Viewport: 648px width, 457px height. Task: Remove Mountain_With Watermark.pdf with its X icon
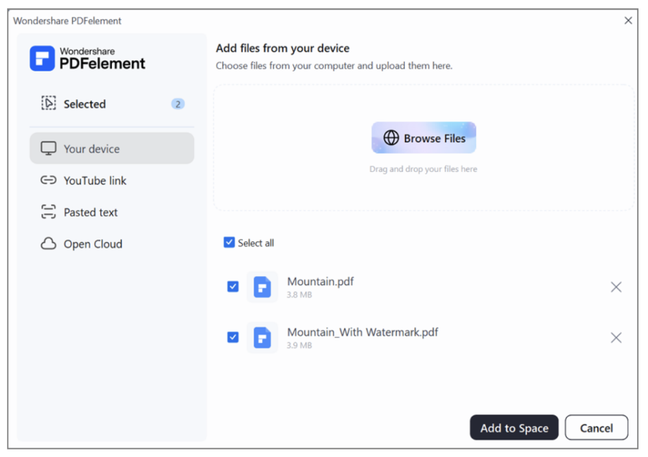click(616, 338)
